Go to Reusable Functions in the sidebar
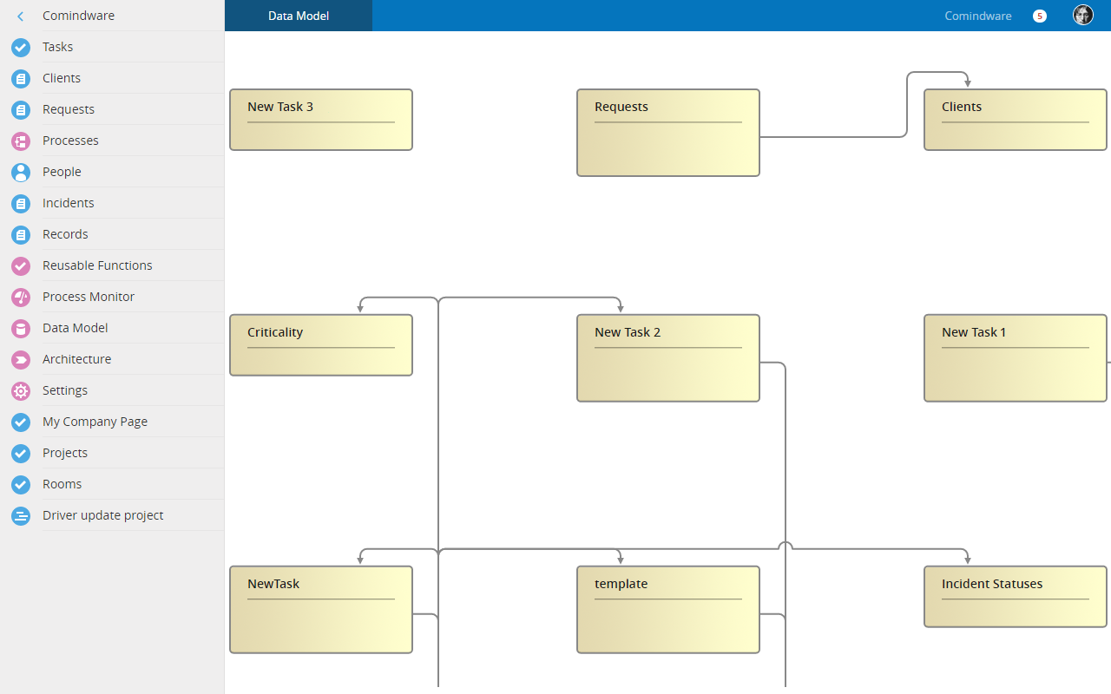 coord(112,265)
